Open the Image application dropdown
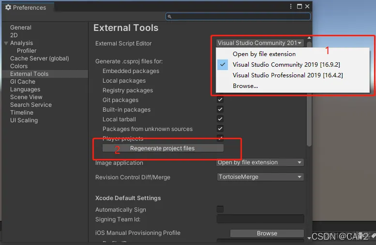Screen dimensions: 376x245 coord(260,162)
